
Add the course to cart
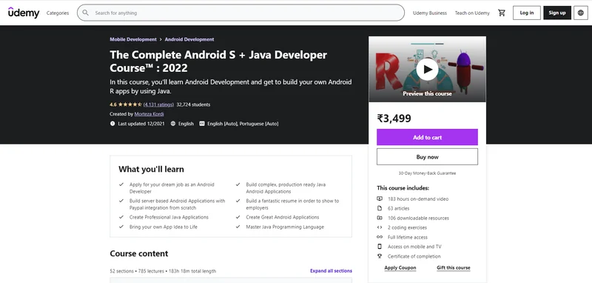pyautogui.click(x=427, y=137)
